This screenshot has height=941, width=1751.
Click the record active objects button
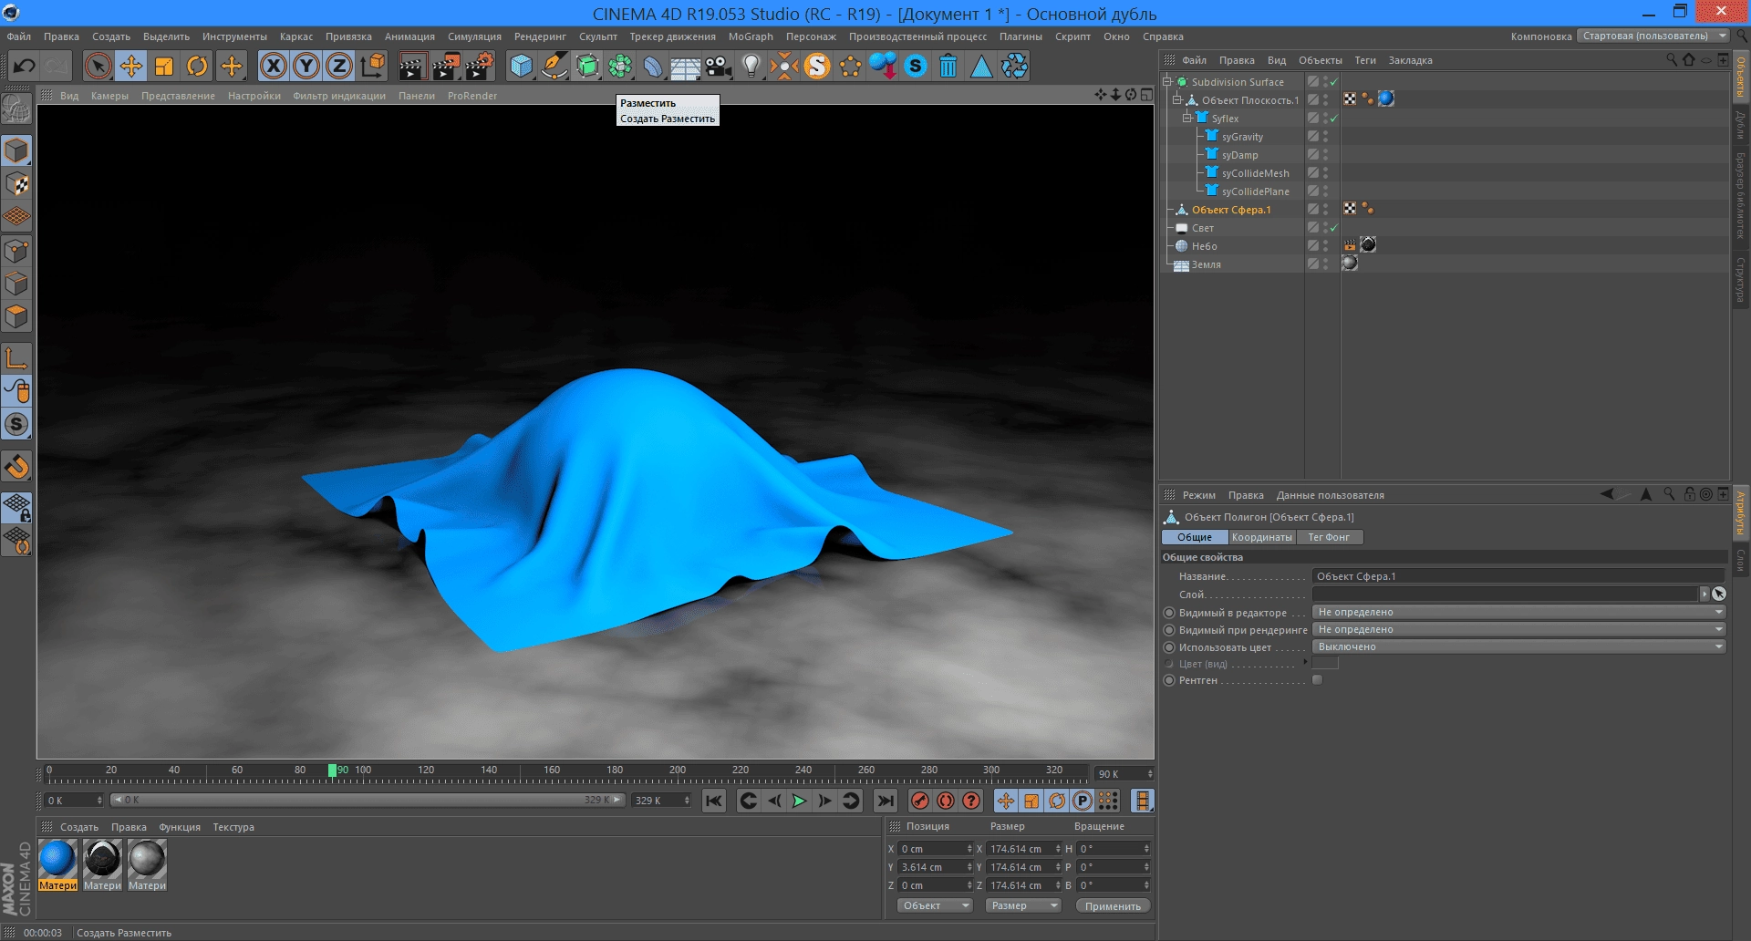tap(920, 801)
